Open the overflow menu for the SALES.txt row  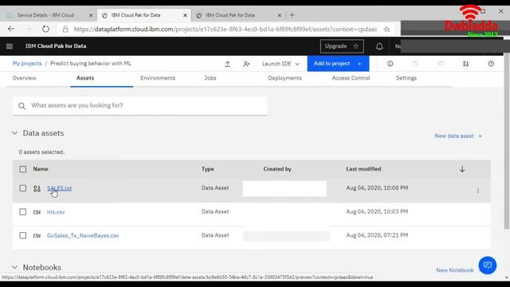point(478,191)
